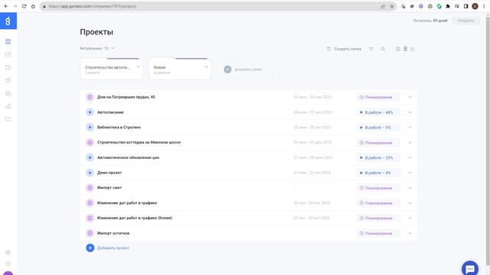The width and height of the screenshot is (490, 275).
Task: Expand row chevron for Изменение дат работ (Копия)
Action: pos(410,218)
